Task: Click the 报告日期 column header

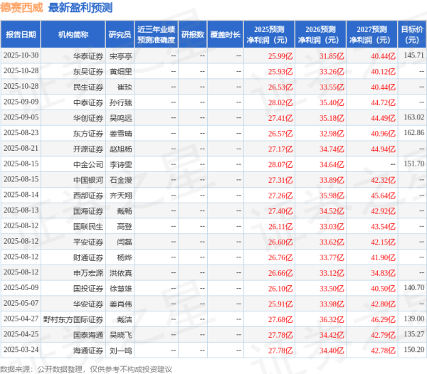Action: coord(21,35)
